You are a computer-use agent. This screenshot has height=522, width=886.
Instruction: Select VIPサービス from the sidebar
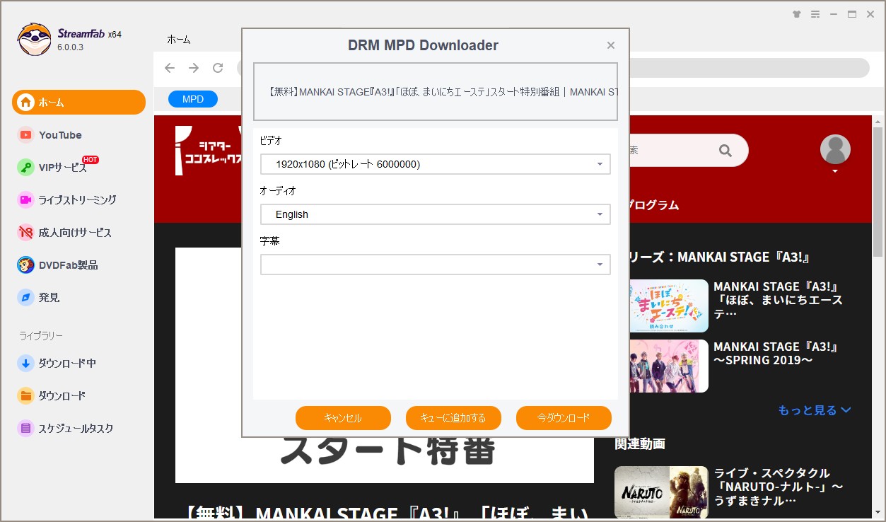point(64,167)
